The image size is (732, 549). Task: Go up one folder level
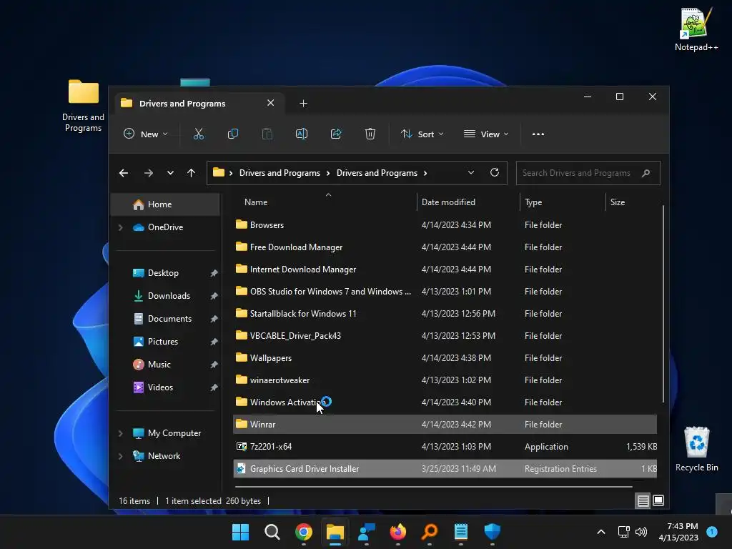pos(191,173)
